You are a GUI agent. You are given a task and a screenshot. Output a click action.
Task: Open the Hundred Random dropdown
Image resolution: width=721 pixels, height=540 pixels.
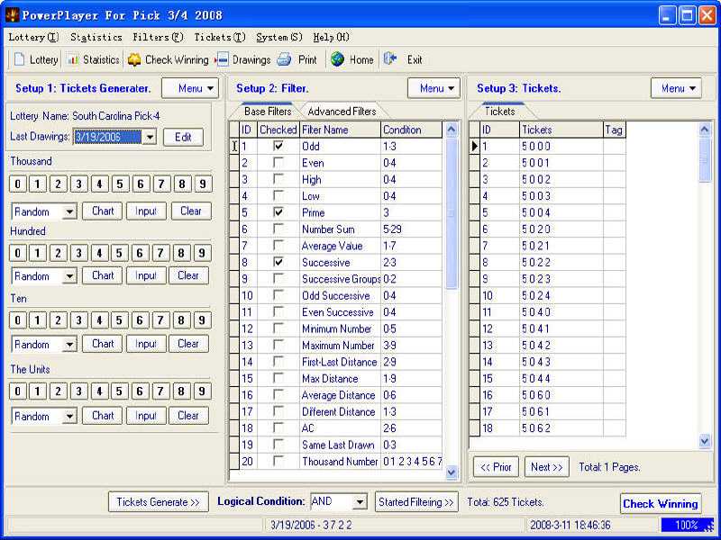(x=69, y=276)
